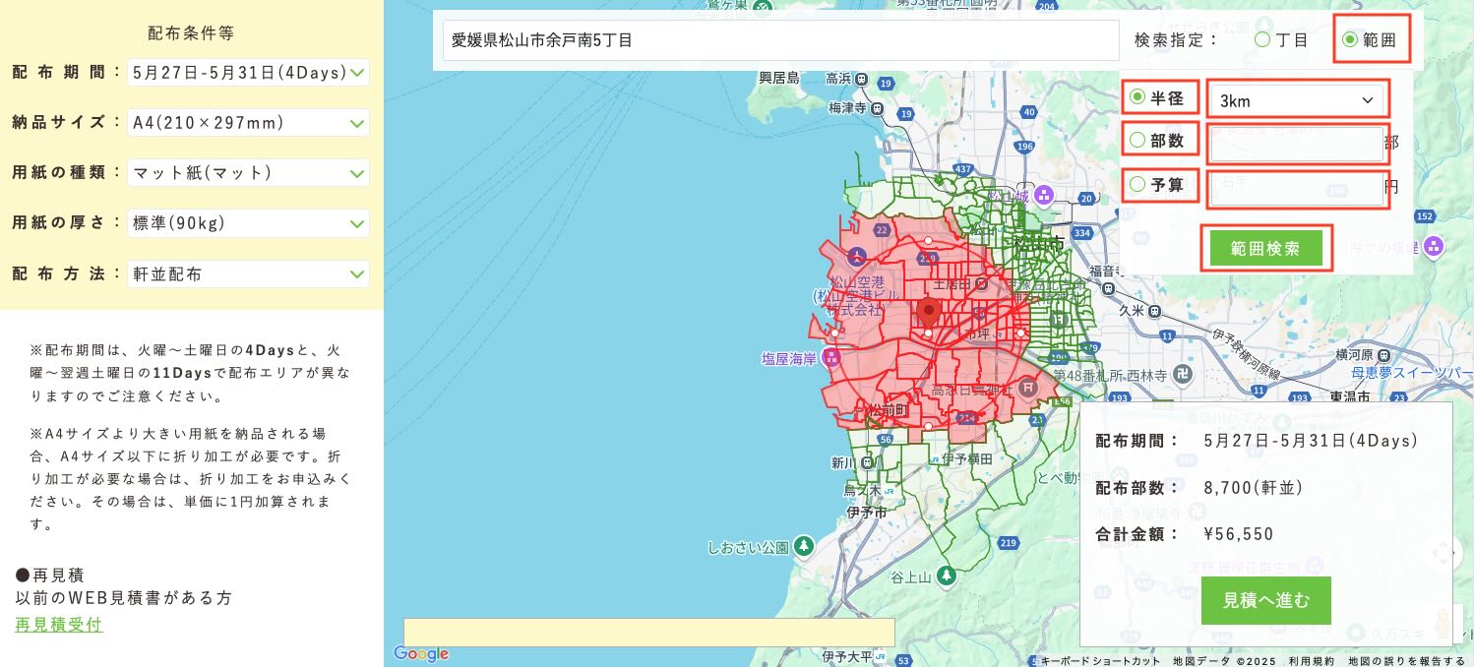Select the 範囲 radio button
The image size is (1474, 667).
pyautogui.click(x=1350, y=40)
